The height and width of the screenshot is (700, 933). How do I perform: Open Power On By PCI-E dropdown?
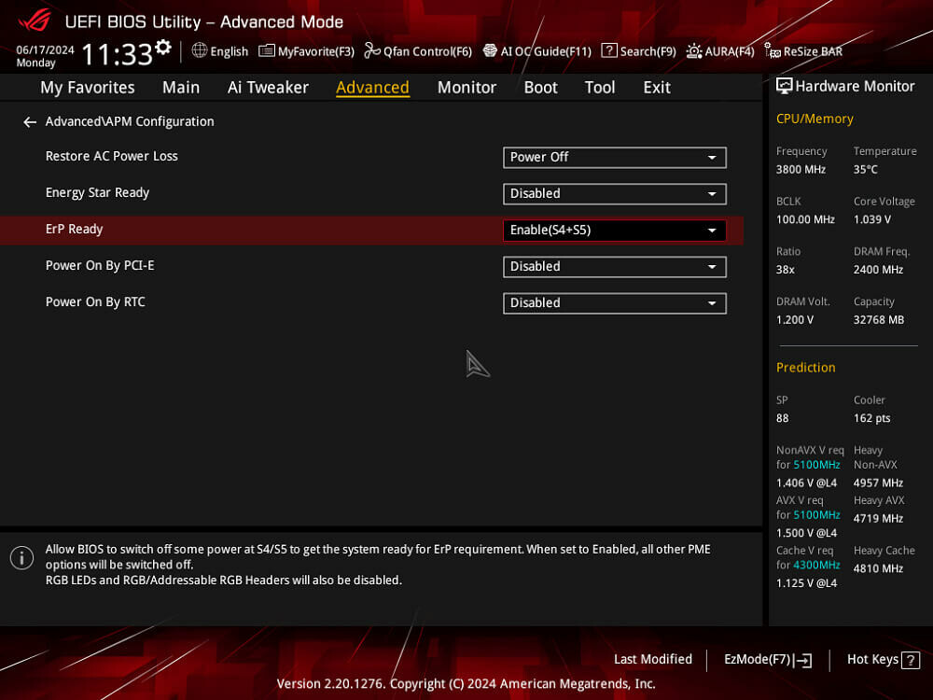(x=615, y=267)
